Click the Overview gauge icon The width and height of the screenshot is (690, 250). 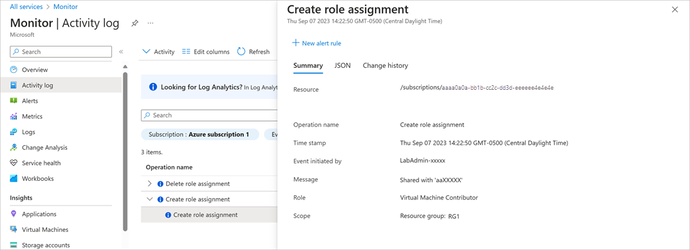coord(14,70)
